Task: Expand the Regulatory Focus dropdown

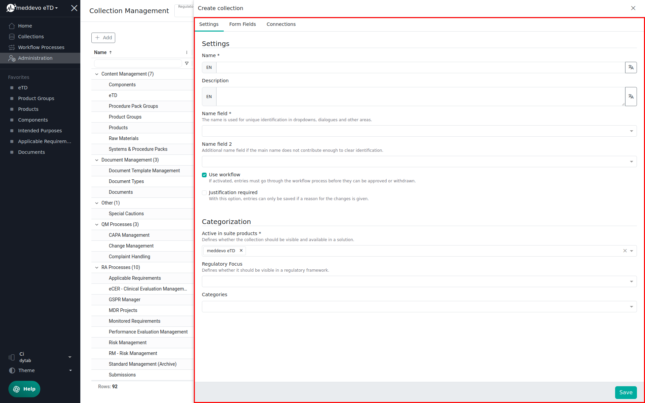Action: click(419, 281)
